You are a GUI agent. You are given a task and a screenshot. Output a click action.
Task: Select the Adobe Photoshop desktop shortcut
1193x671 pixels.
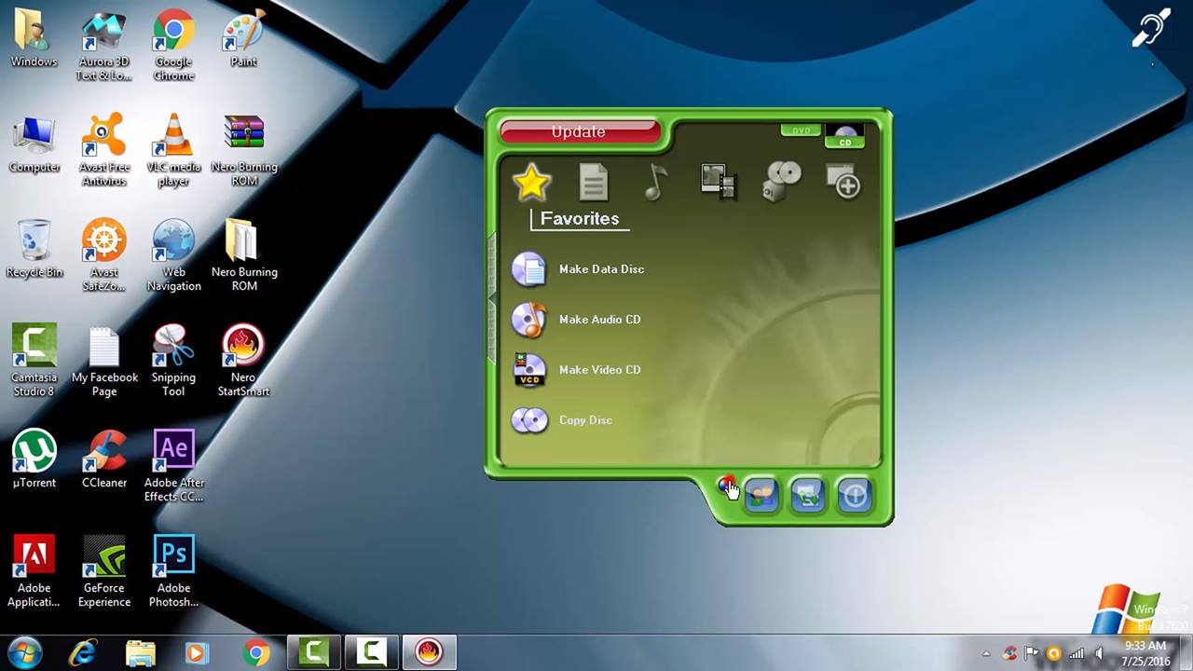173,571
